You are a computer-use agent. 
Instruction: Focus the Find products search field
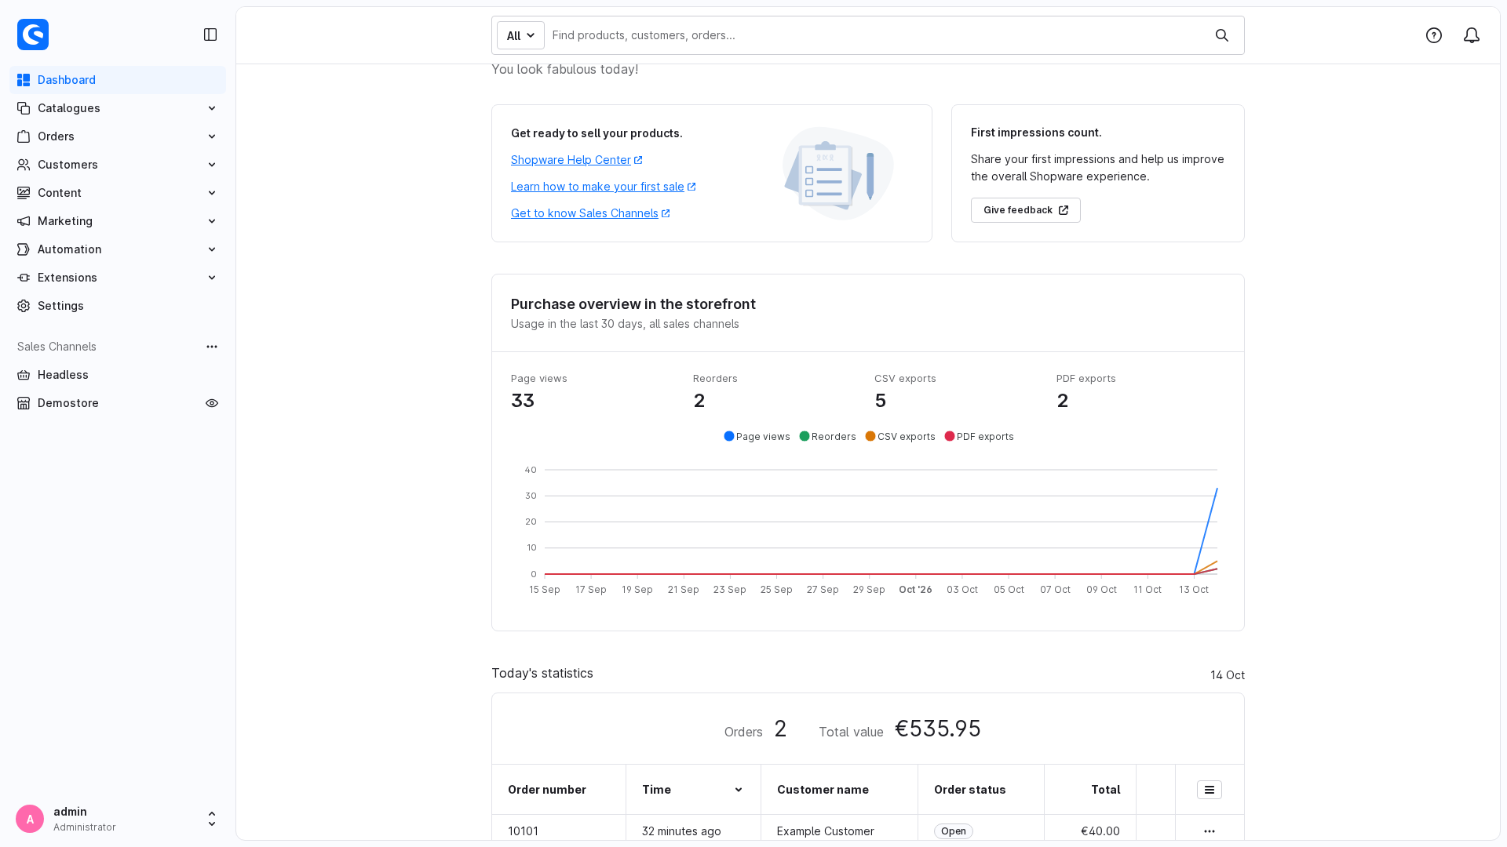[875, 35]
